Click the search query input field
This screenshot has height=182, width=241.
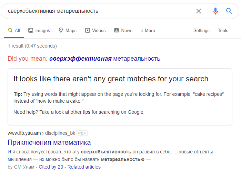pos(97,11)
